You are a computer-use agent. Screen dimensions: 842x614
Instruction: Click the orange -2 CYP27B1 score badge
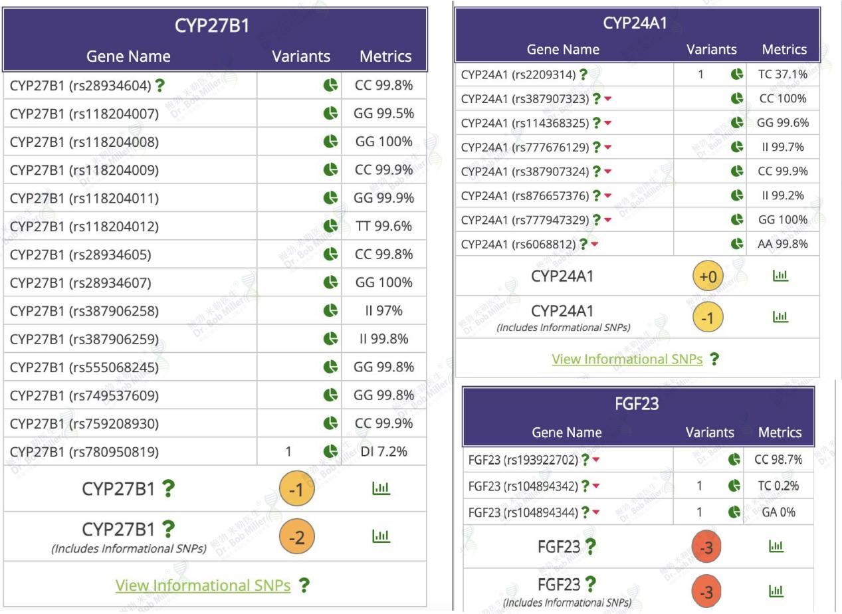tap(297, 538)
